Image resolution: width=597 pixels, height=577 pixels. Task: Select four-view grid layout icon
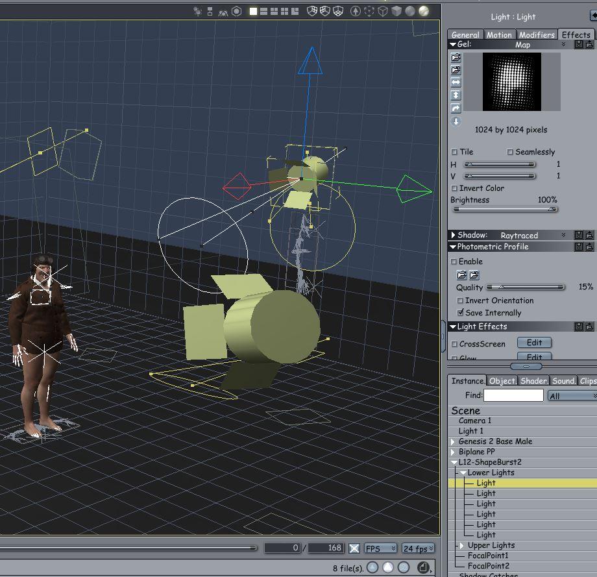[284, 12]
